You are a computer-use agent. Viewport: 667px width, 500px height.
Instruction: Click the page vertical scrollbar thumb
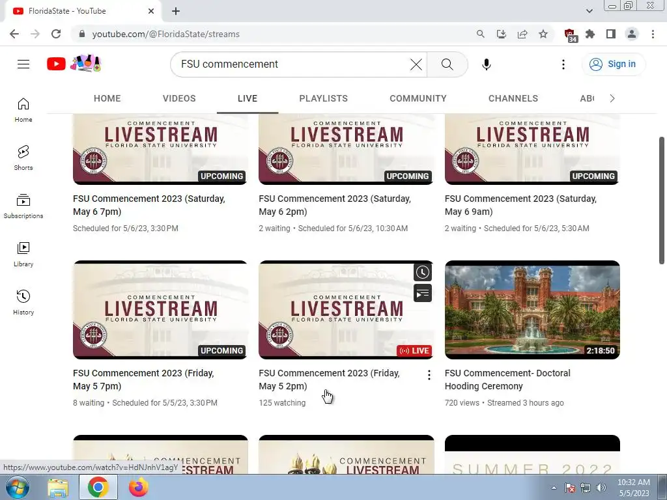tap(662, 201)
